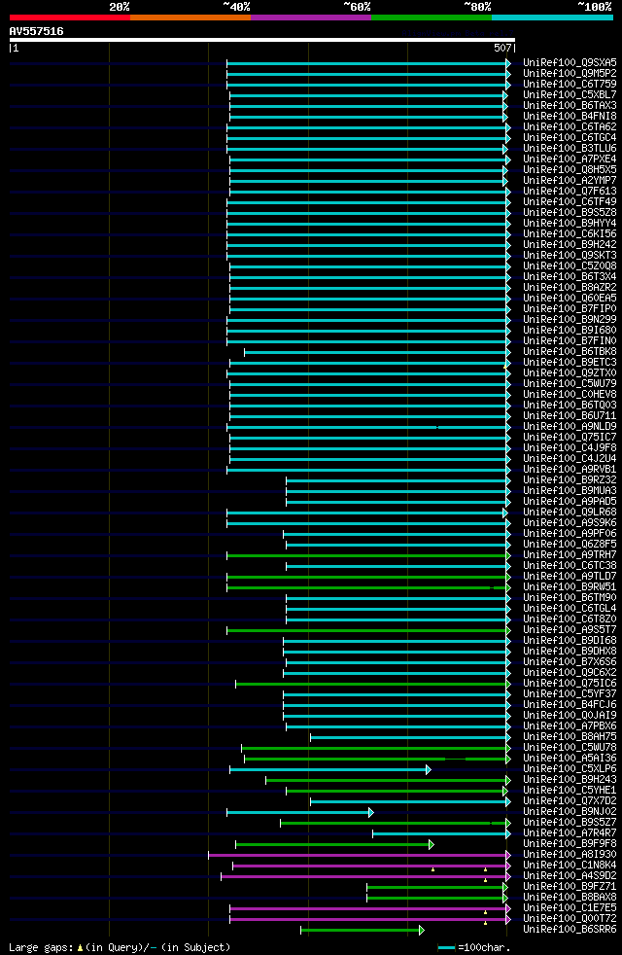Image resolution: width=622 pixels, height=955 pixels.
Task: Select label UniRef100_C4J2U4
Action: tap(570, 459)
